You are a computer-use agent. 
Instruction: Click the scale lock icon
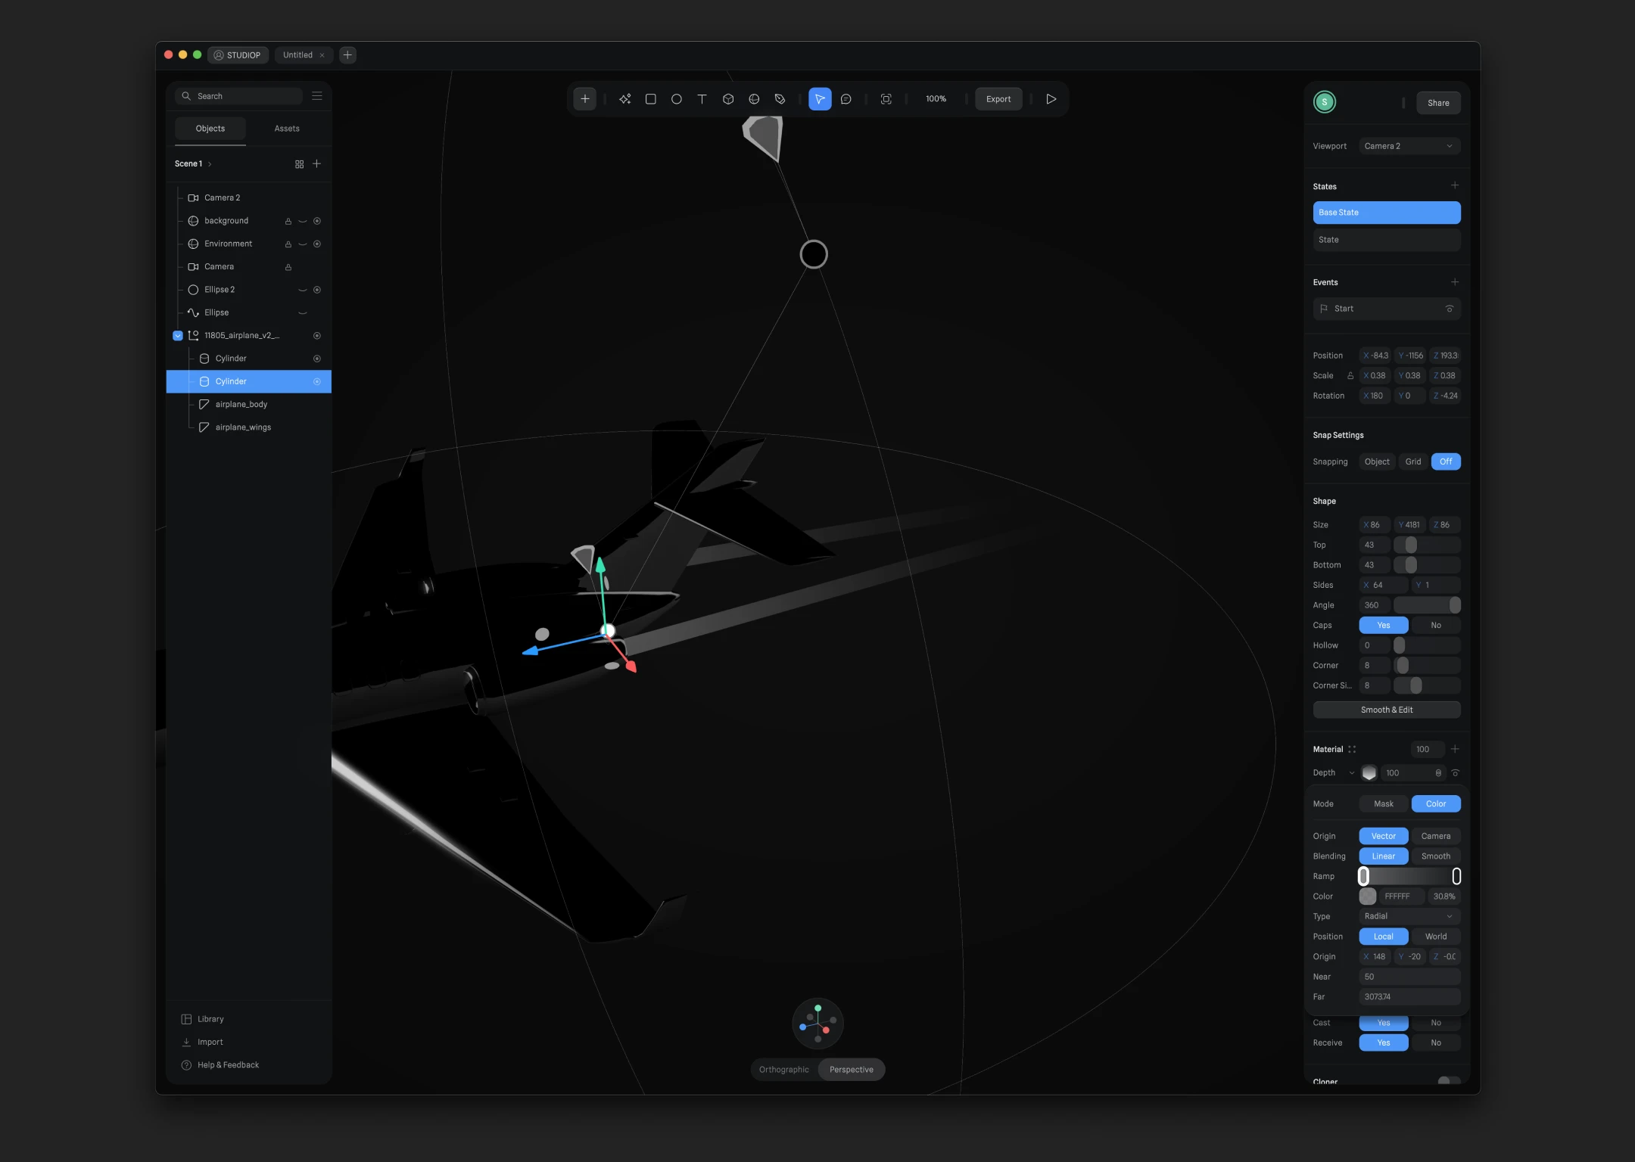[1350, 376]
